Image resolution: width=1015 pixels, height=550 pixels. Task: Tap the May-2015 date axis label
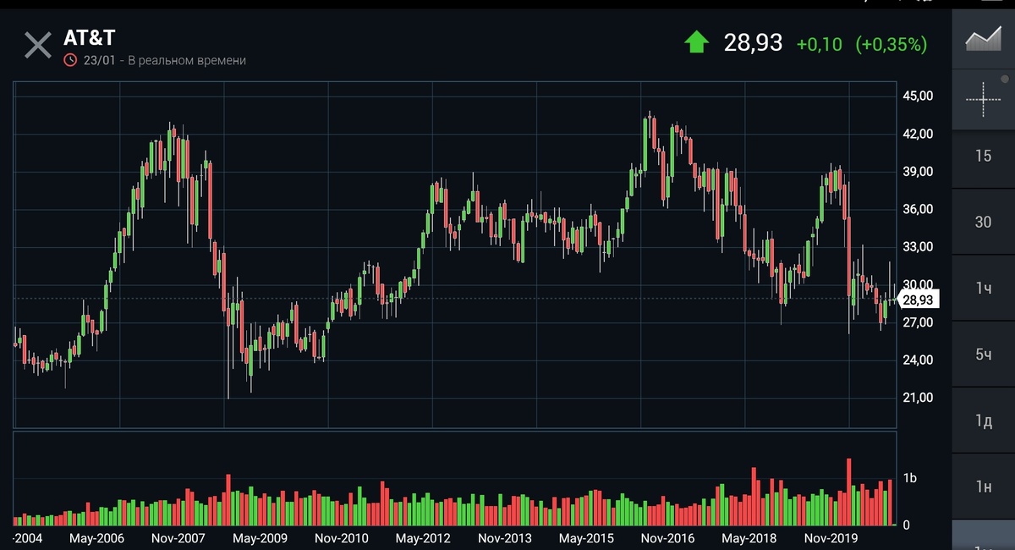[586, 538]
